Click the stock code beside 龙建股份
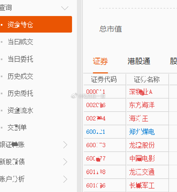Screen dimensions: 177x192 click(96, 145)
